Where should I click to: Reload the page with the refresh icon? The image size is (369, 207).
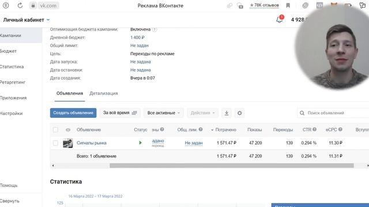tap(20, 5)
